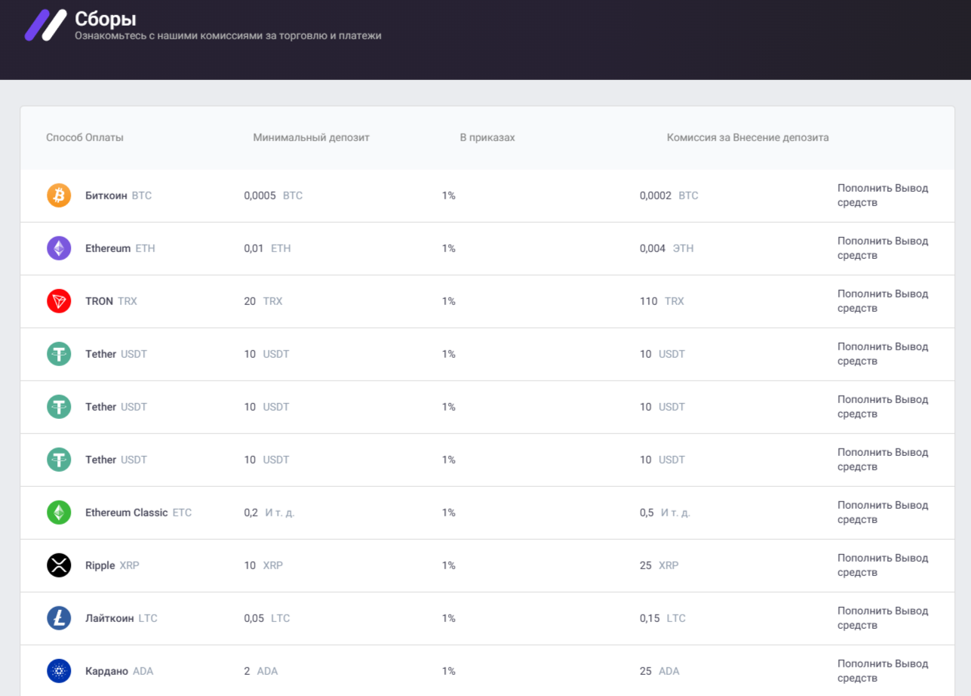Image resolution: width=971 pixels, height=696 pixels.
Task: Click the 25 XRP commission value
Action: [659, 565]
